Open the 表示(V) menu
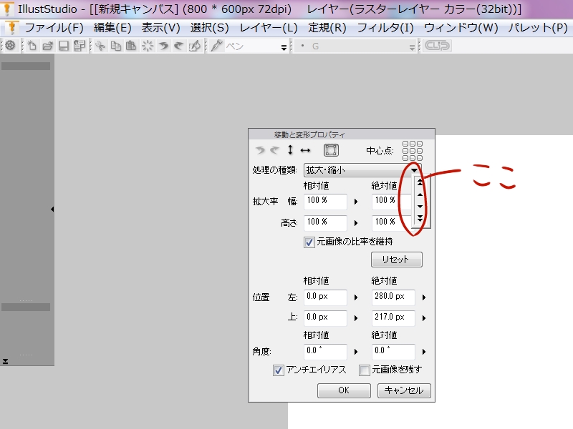The width and height of the screenshot is (573, 429). click(x=160, y=28)
